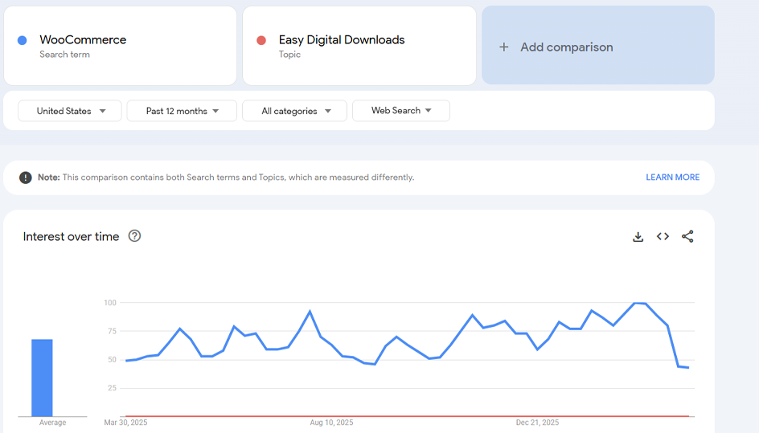
Task: Open the embed code icon for the chart
Action: pos(663,236)
